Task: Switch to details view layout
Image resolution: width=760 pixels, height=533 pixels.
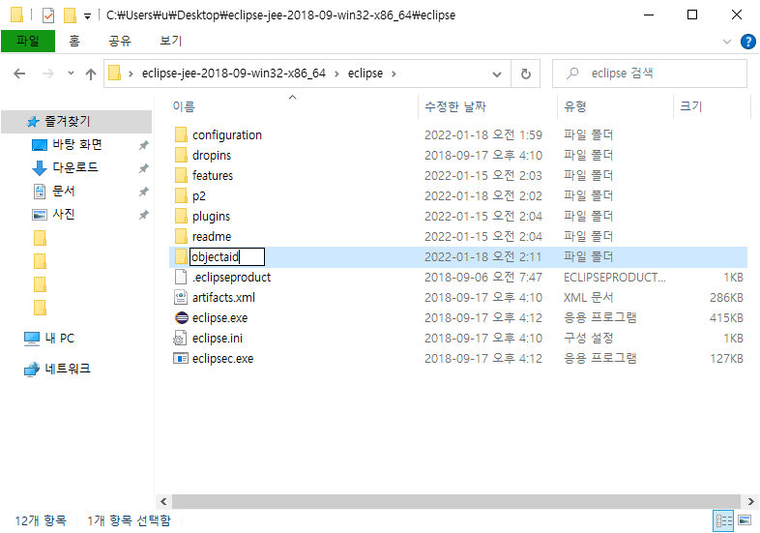Action: [x=723, y=520]
